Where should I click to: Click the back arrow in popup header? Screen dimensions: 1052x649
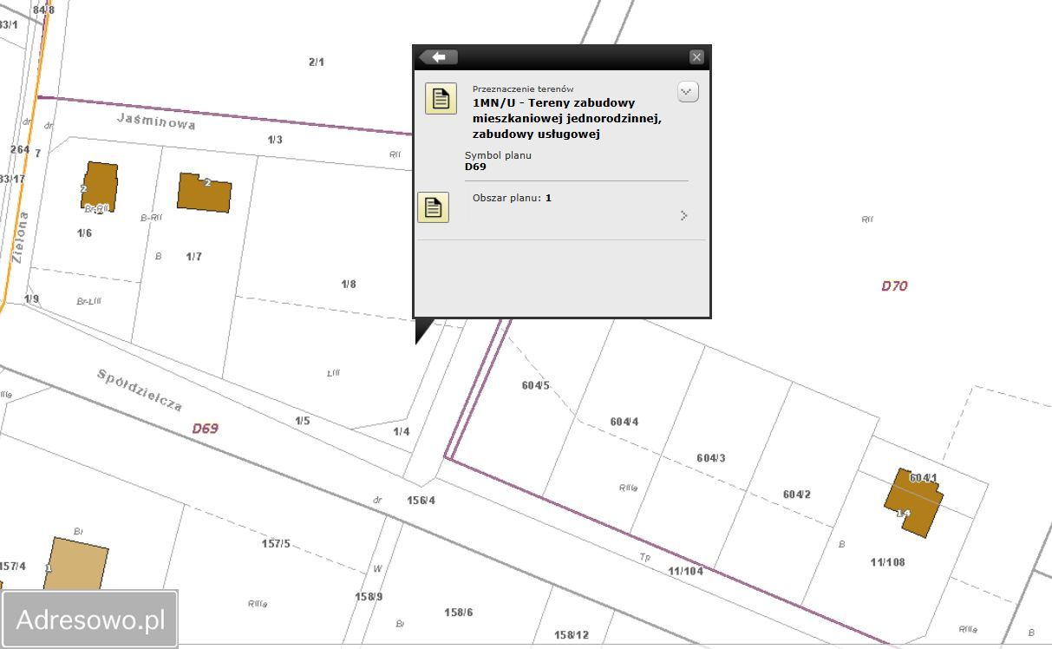point(438,57)
